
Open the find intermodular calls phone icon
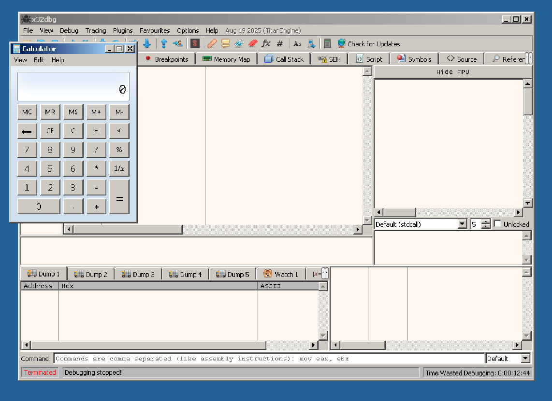tap(311, 43)
